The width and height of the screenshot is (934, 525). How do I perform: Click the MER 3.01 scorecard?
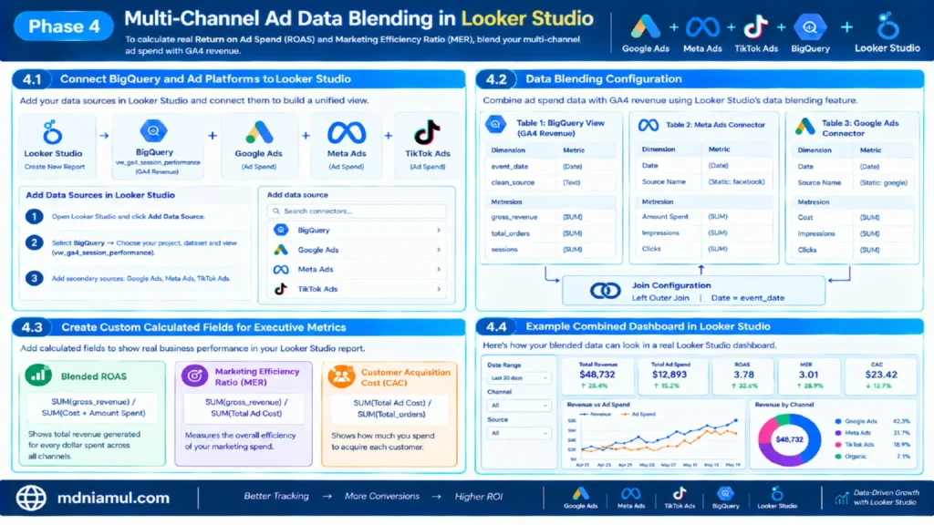808,375
